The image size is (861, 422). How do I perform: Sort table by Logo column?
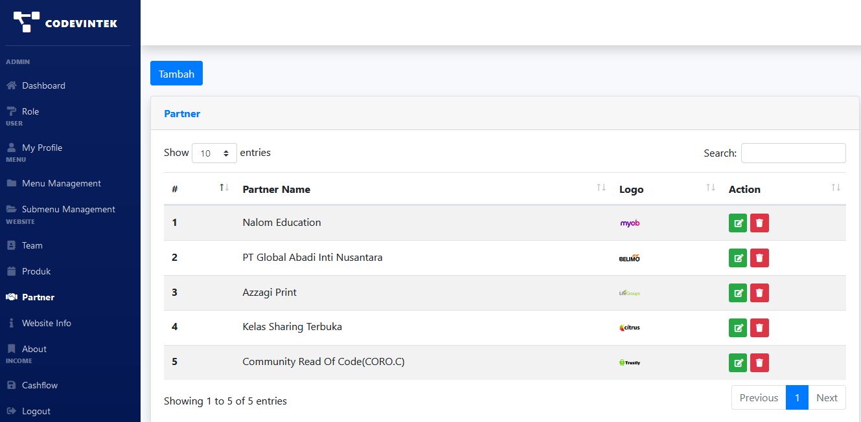click(632, 190)
